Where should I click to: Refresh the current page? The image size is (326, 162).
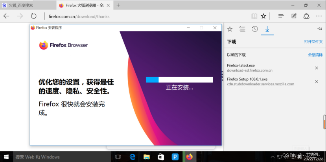(x=33, y=16)
